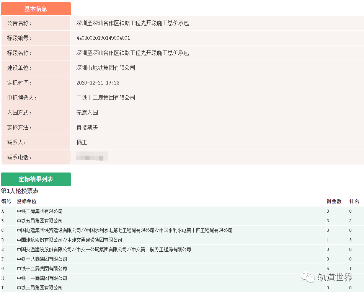Click the 公告名称: label cell
Viewport: 364px width, 293px height.
pyautogui.click(x=36, y=23)
